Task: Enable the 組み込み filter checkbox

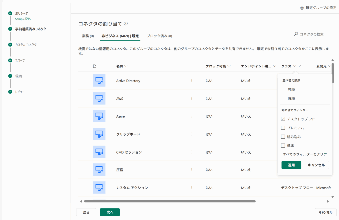Action: click(283, 137)
